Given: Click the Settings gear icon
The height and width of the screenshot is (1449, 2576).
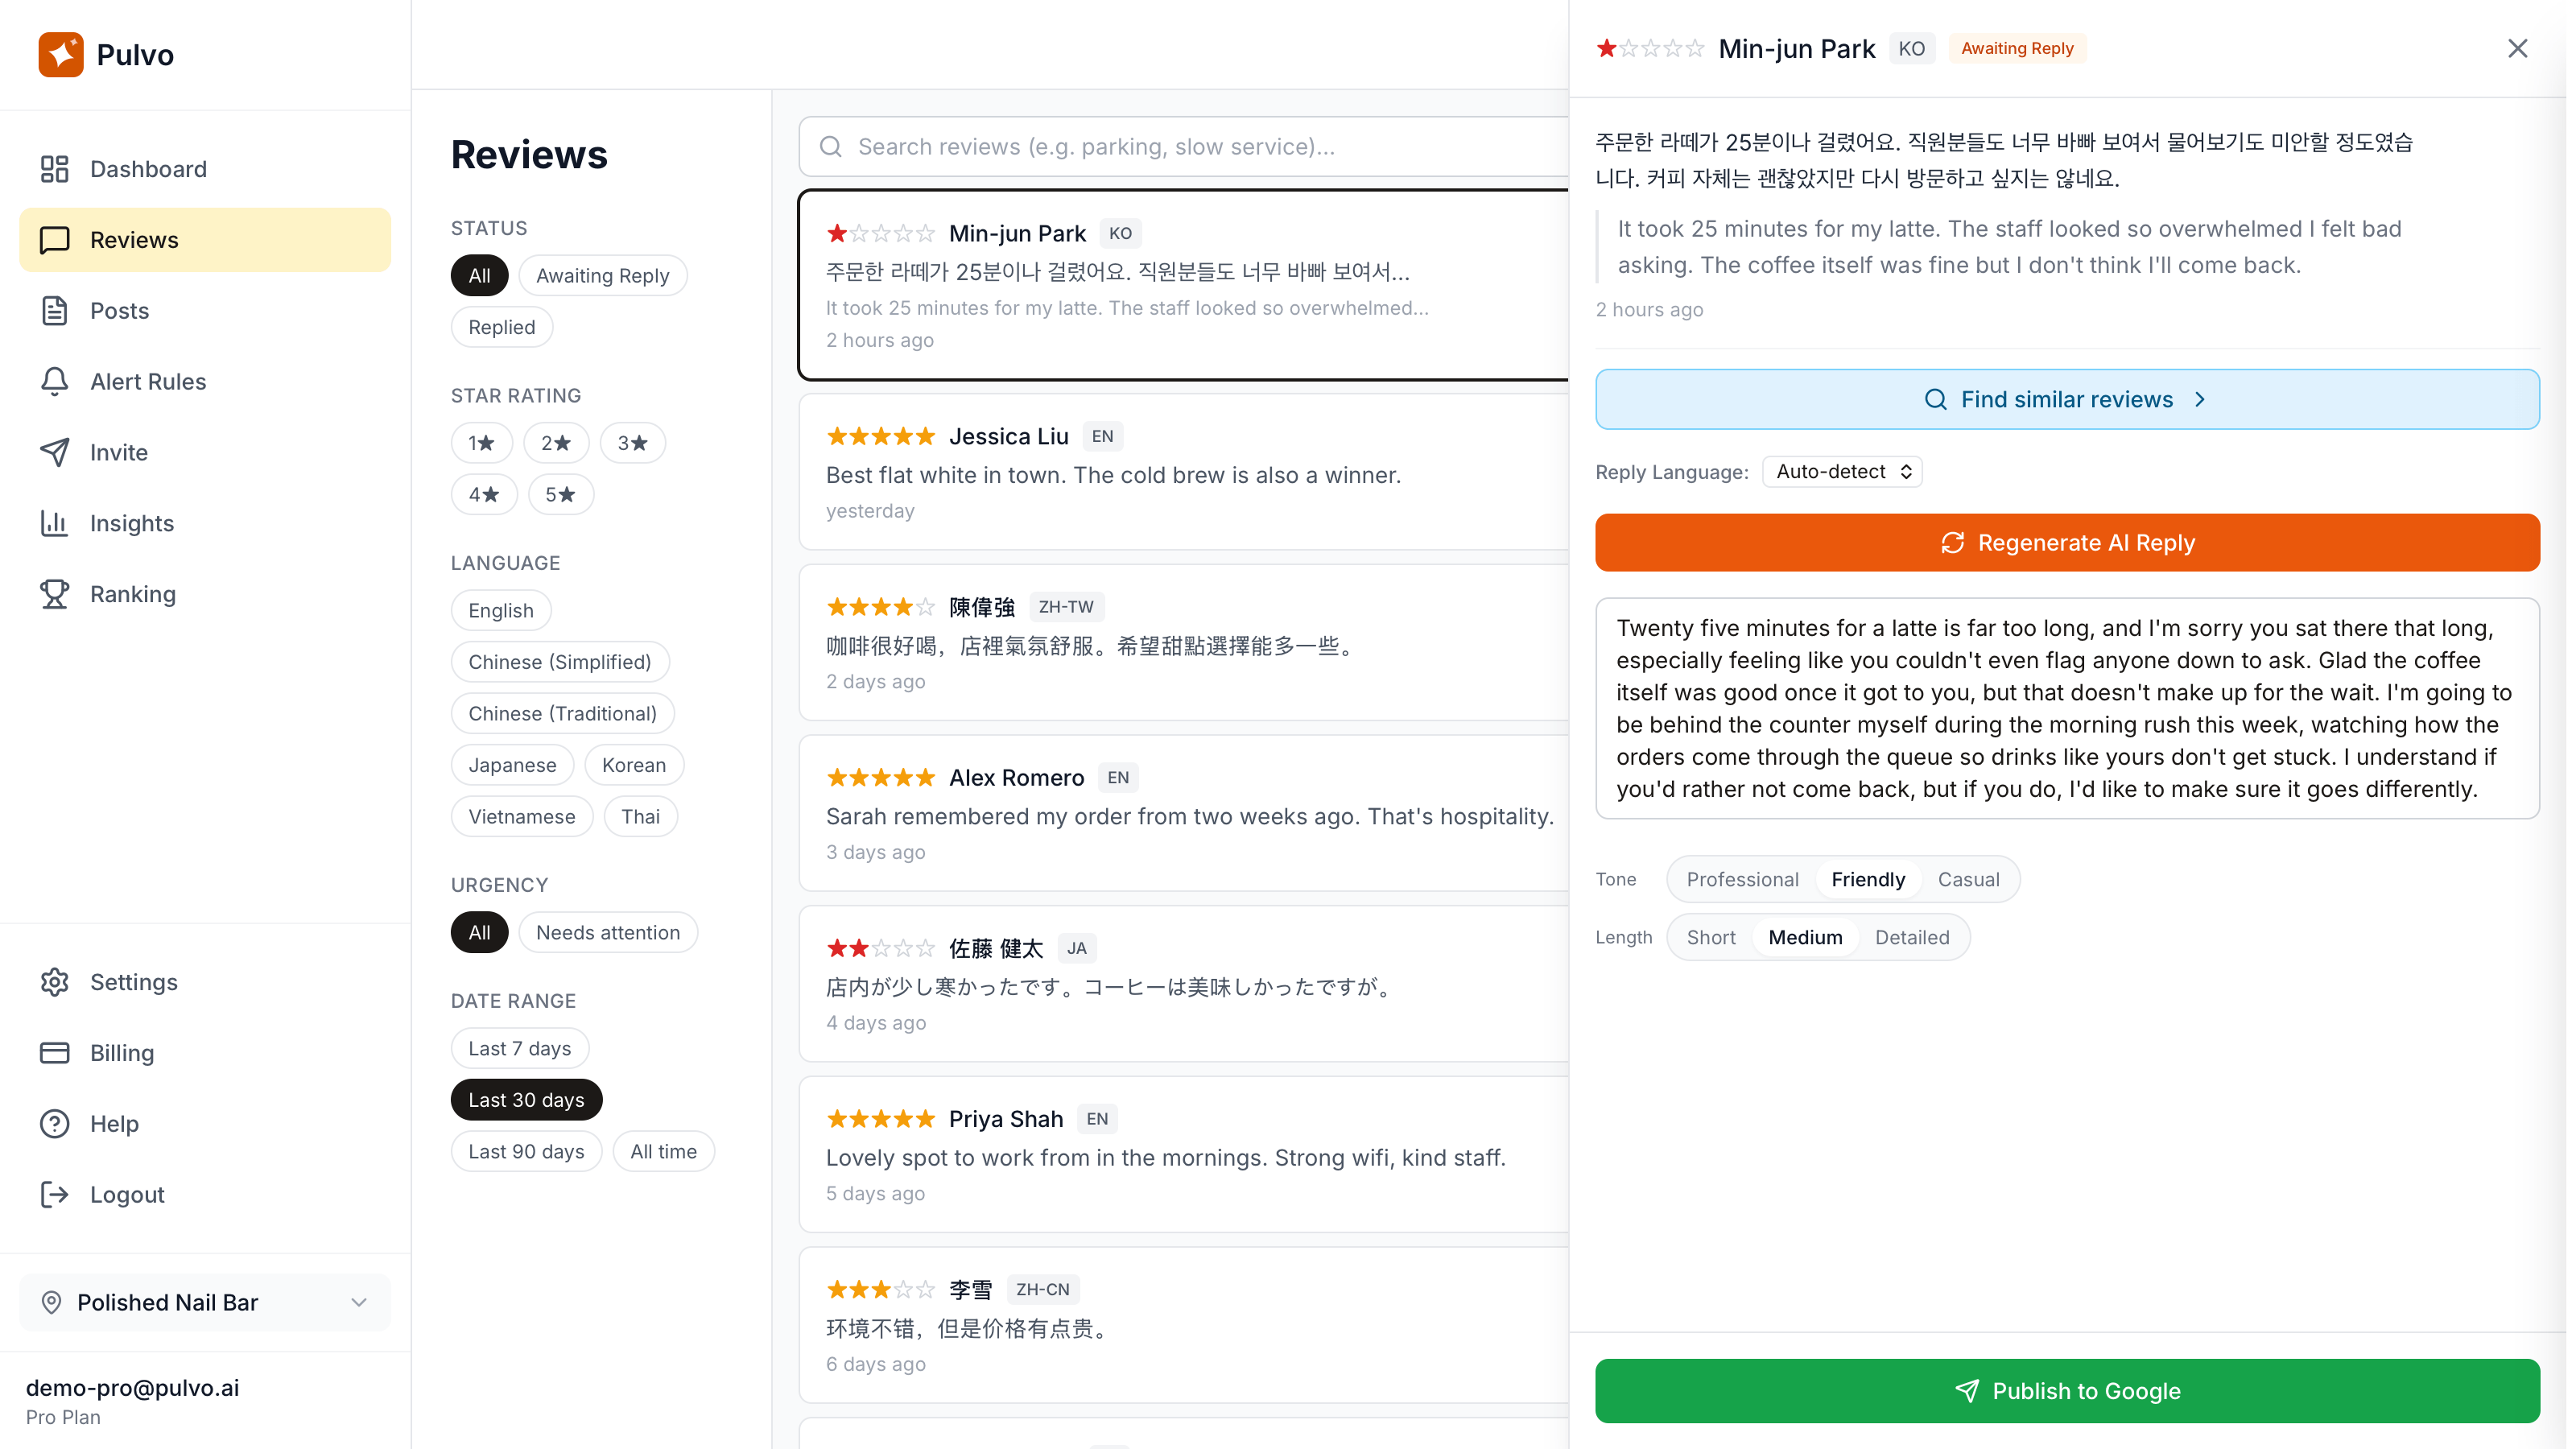Looking at the screenshot, I should [x=55, y=982].
